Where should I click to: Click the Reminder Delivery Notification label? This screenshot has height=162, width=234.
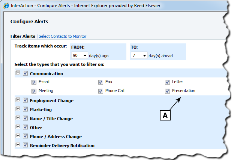coord(62,146)
